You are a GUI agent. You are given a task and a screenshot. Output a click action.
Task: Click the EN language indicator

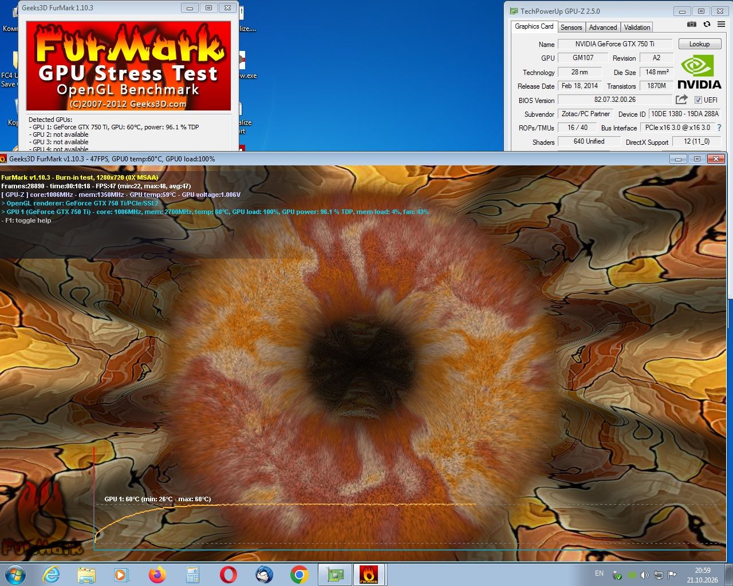pyautogui.click(x=599, y=573)
